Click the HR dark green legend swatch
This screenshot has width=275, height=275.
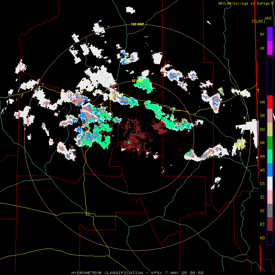[270, 143]
